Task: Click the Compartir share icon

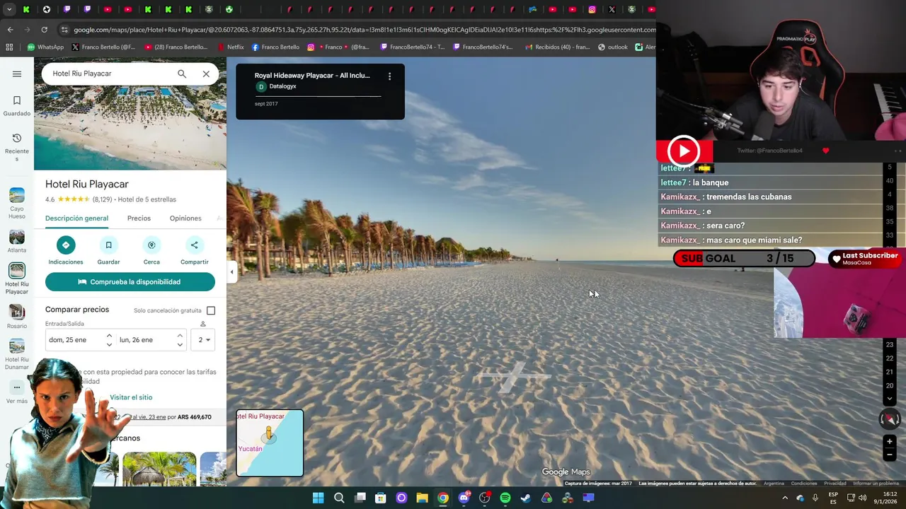Action: coord(194,245)
